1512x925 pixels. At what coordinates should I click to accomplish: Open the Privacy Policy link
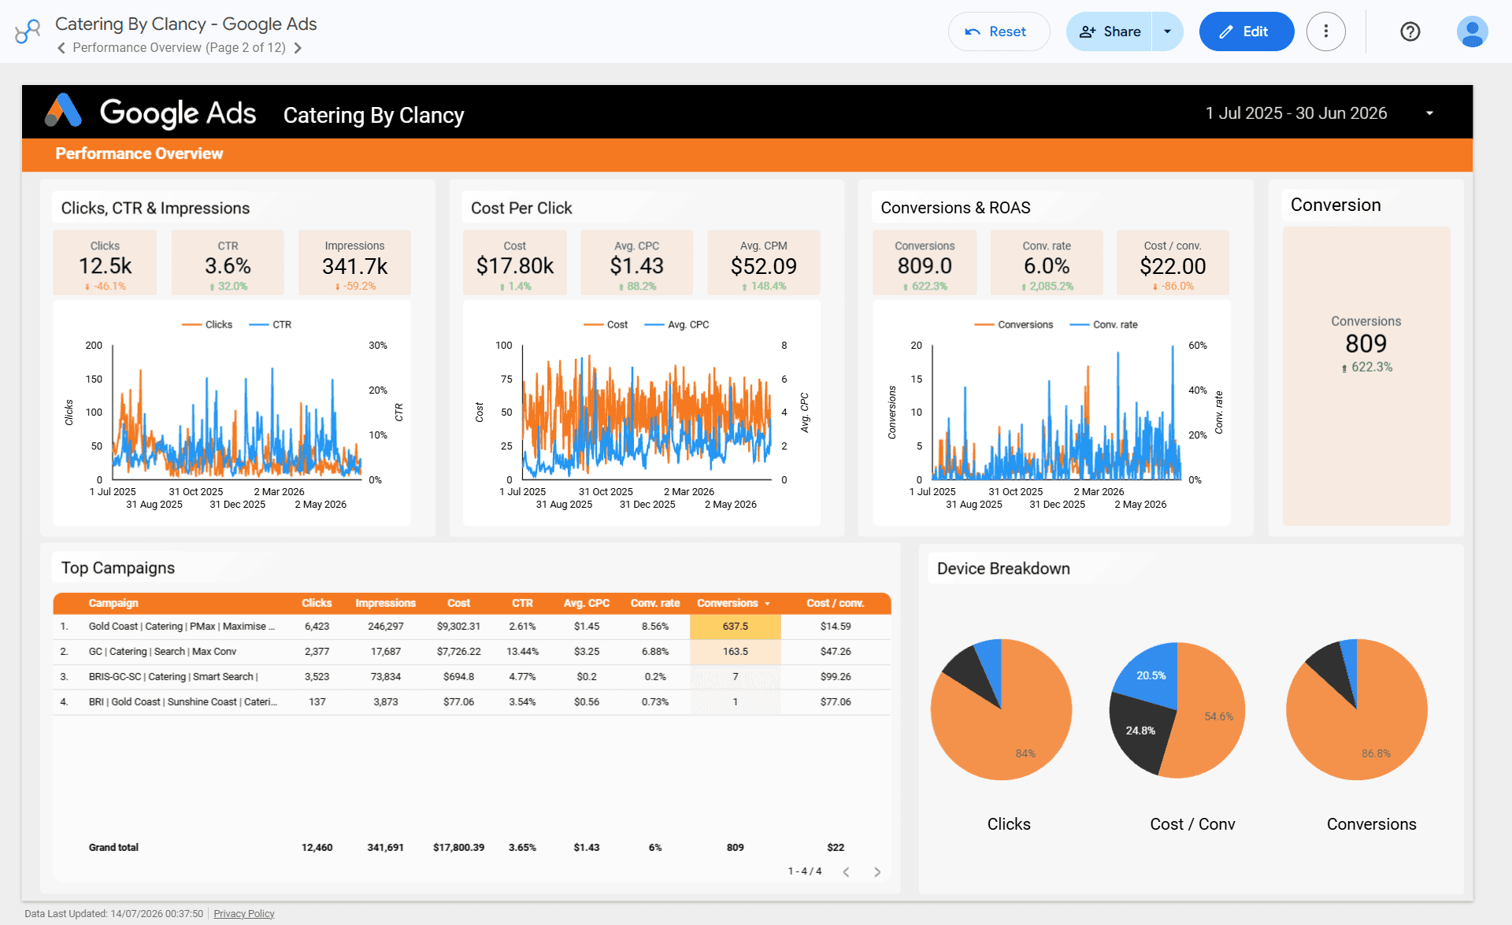244,913
